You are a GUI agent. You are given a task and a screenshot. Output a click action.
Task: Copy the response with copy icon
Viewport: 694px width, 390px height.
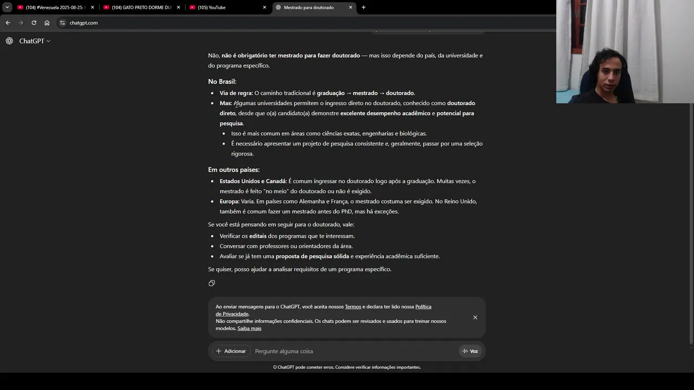tap(211, 283)
